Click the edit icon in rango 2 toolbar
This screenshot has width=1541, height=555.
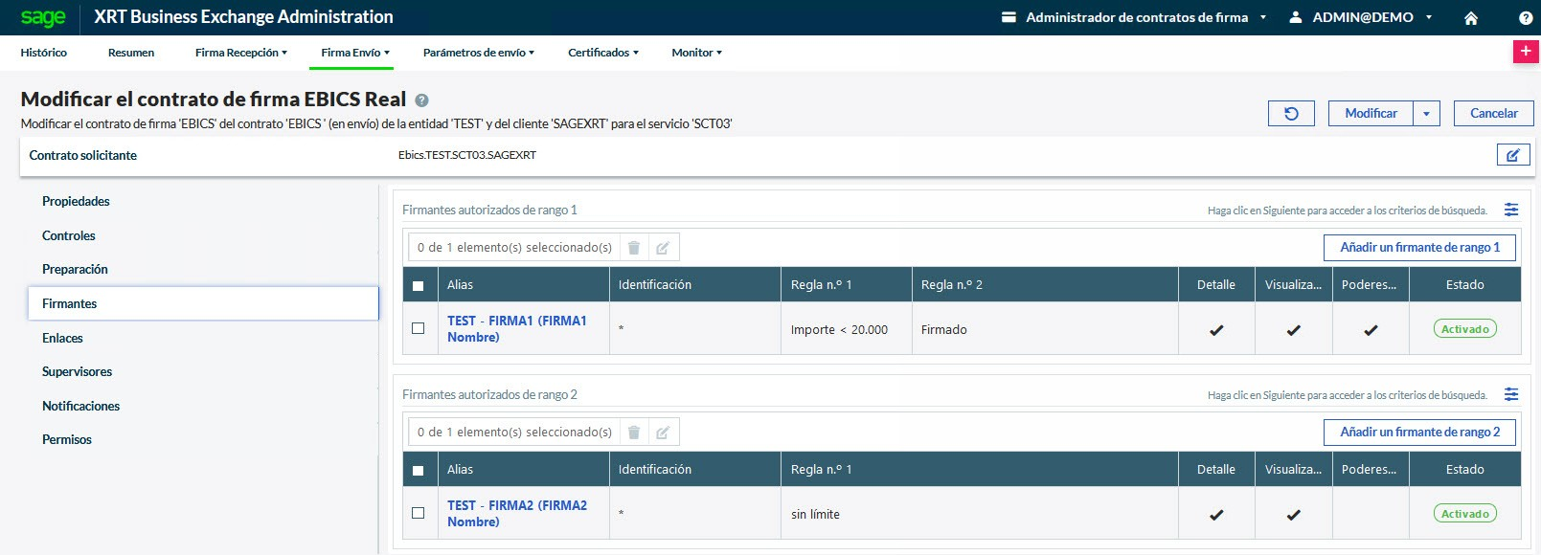663,433
